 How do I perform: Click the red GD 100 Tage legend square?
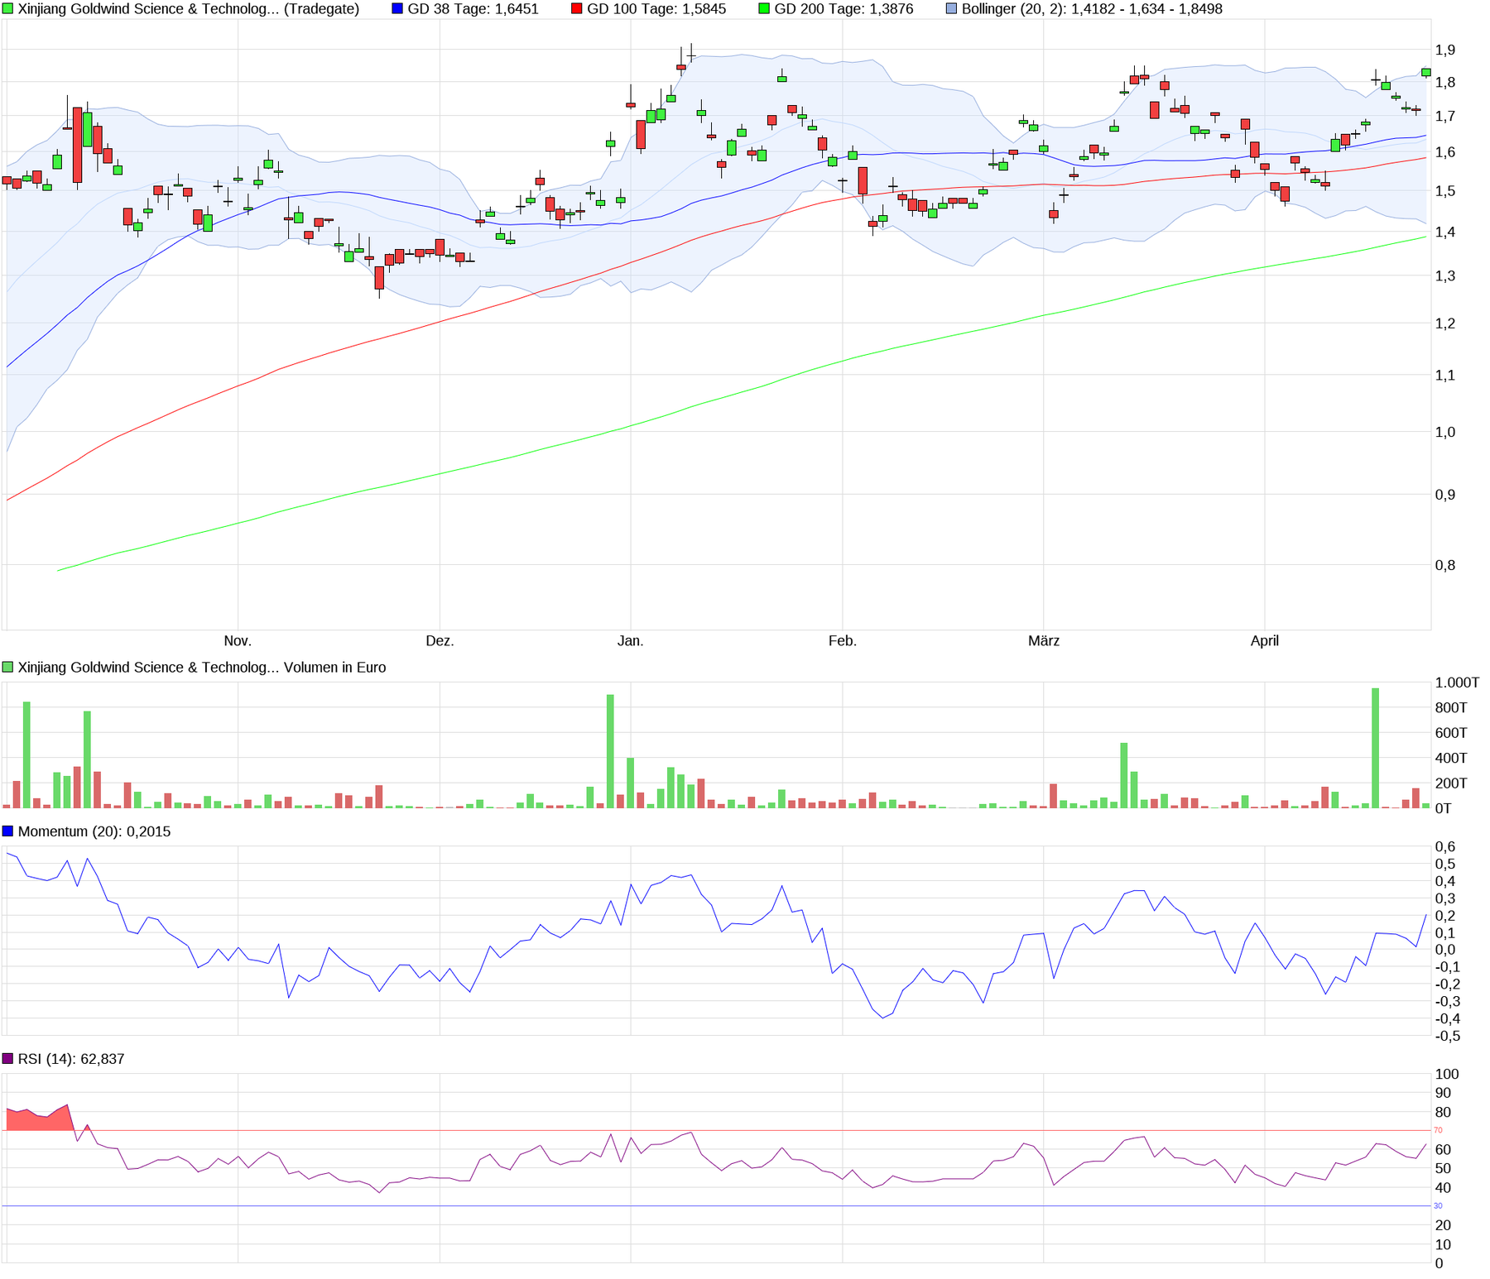click(577, 9)
